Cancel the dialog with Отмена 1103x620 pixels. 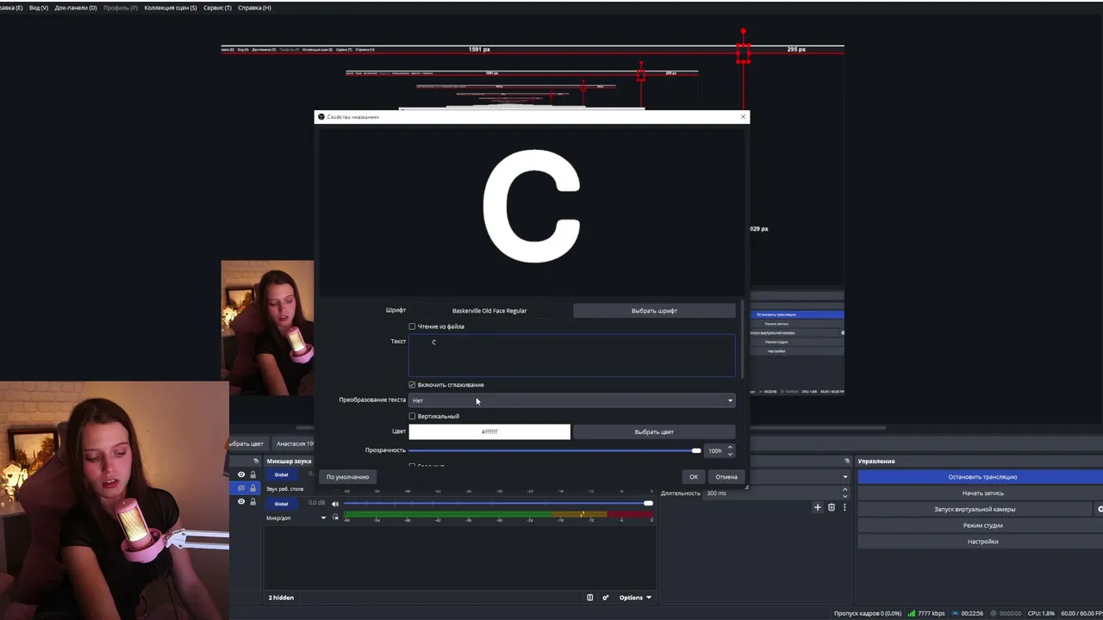[726, 476]
